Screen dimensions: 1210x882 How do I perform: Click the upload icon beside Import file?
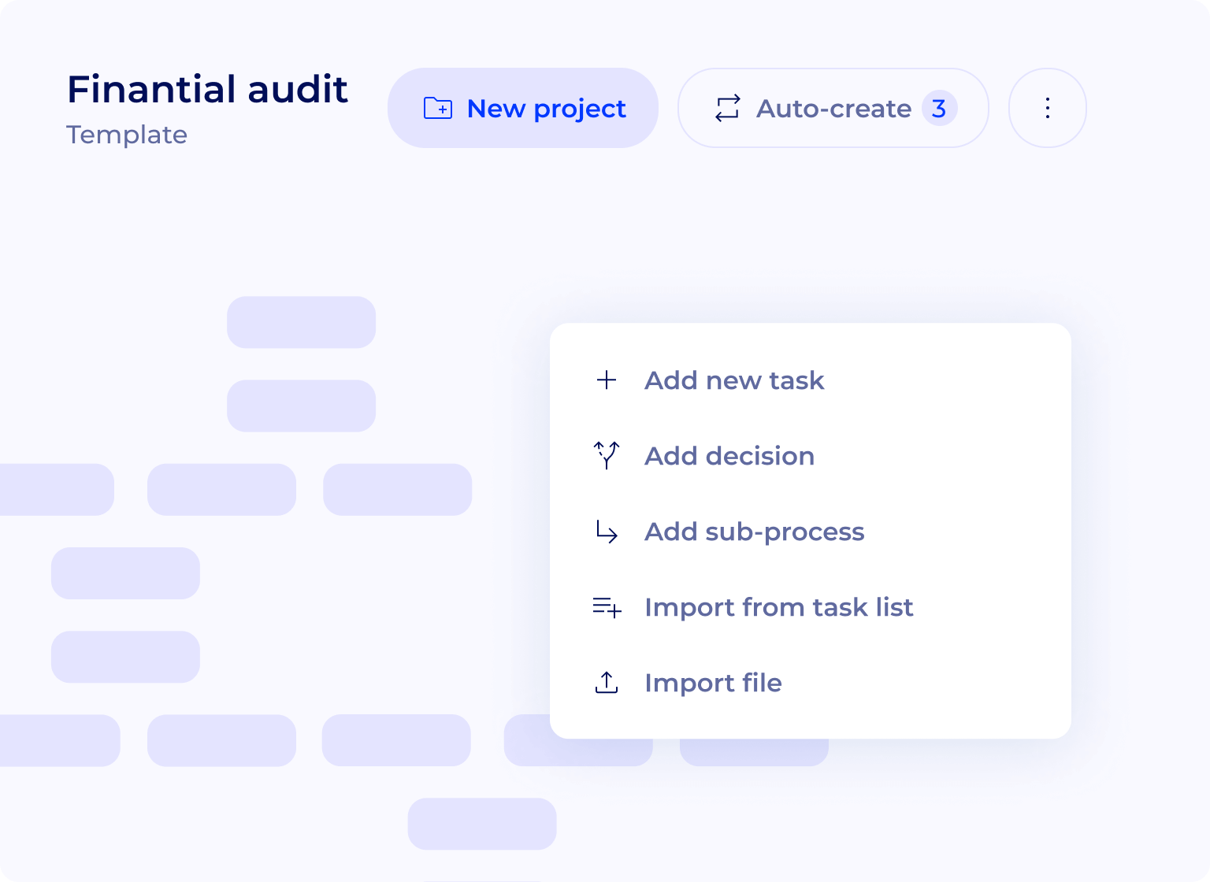tap(607, 683)
